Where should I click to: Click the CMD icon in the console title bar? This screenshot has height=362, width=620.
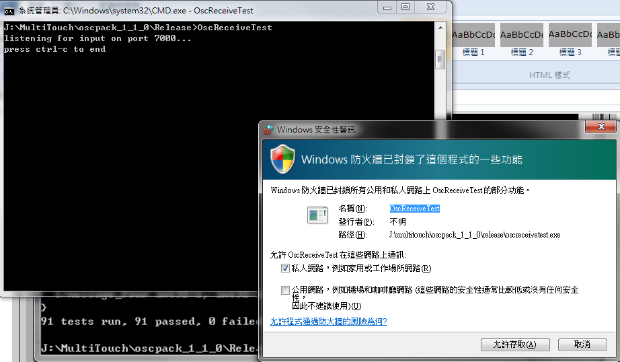point(9,11)
